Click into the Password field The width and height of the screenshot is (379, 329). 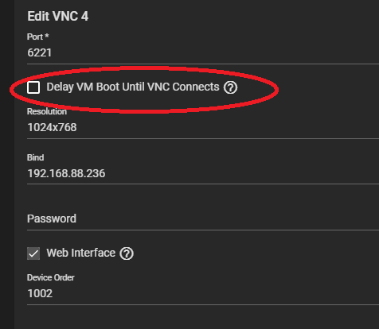(x=203, y=219)
